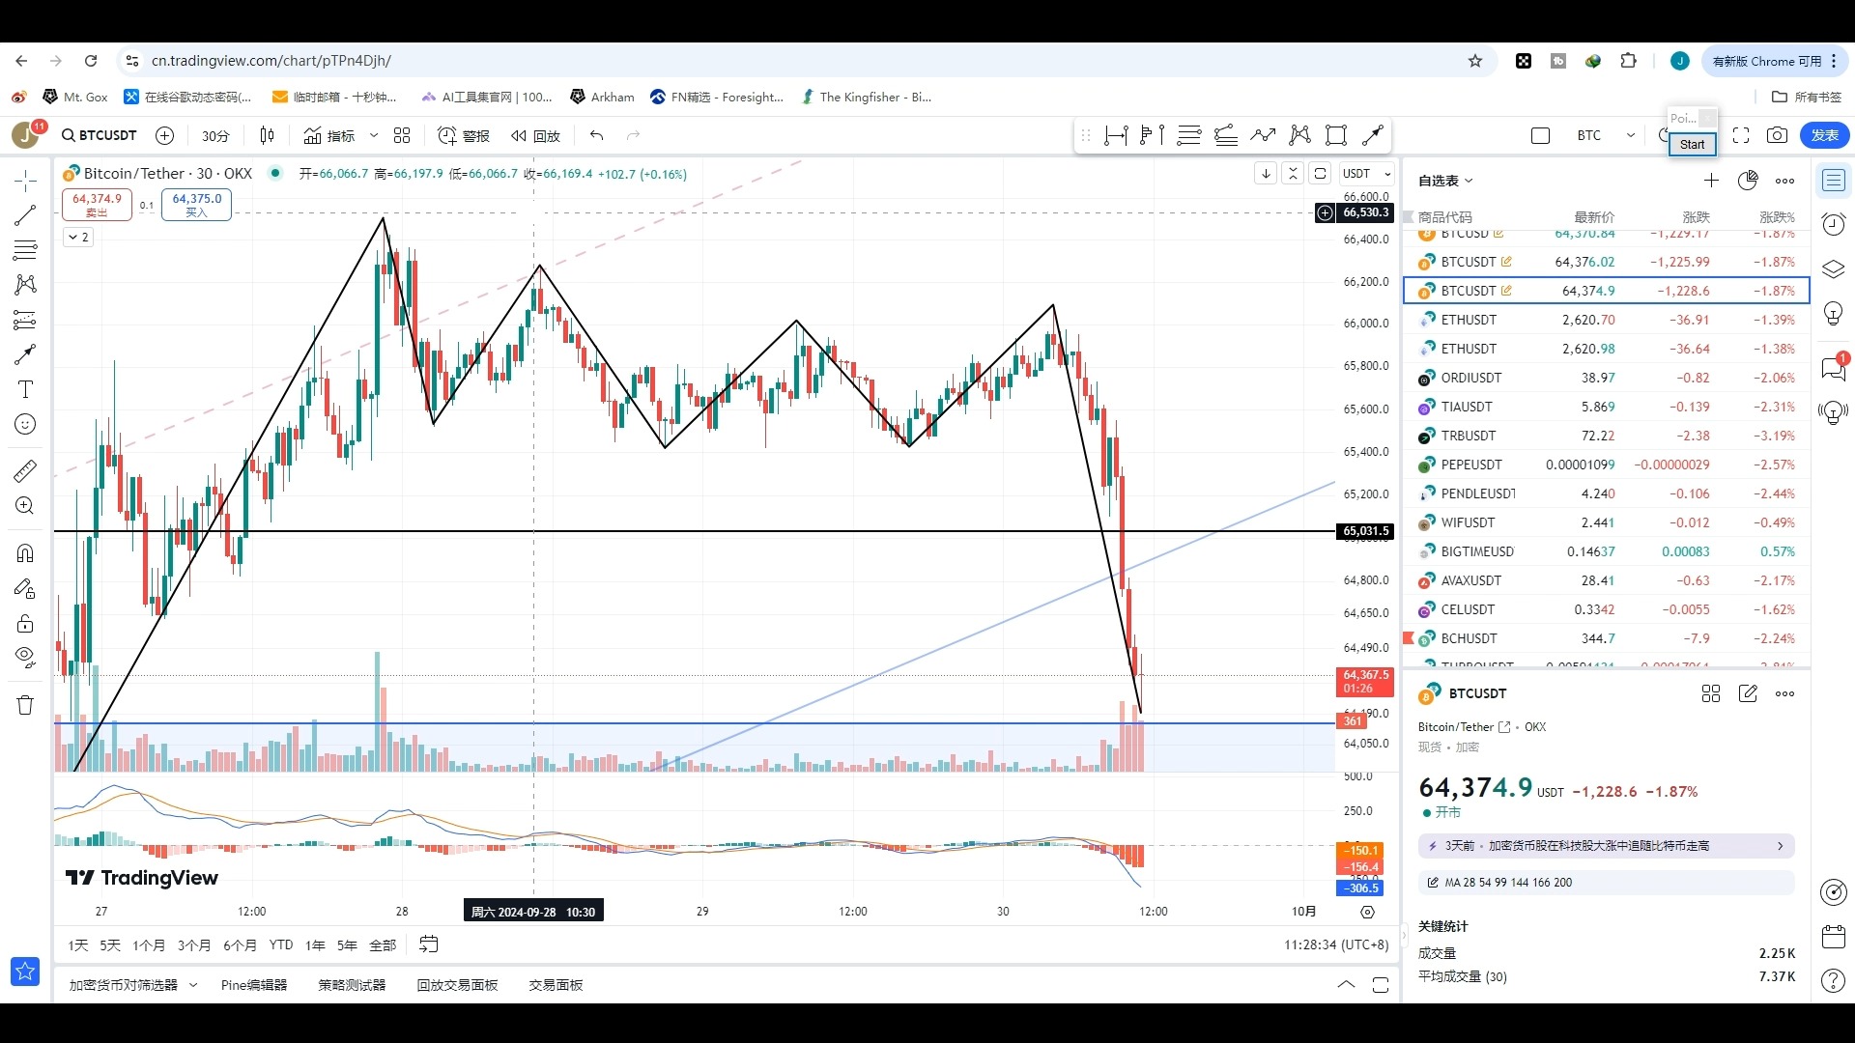The width and height of the screenshot is (1855, 1043).
Task: Select the 全部 time range
Action: click(383, 945)
